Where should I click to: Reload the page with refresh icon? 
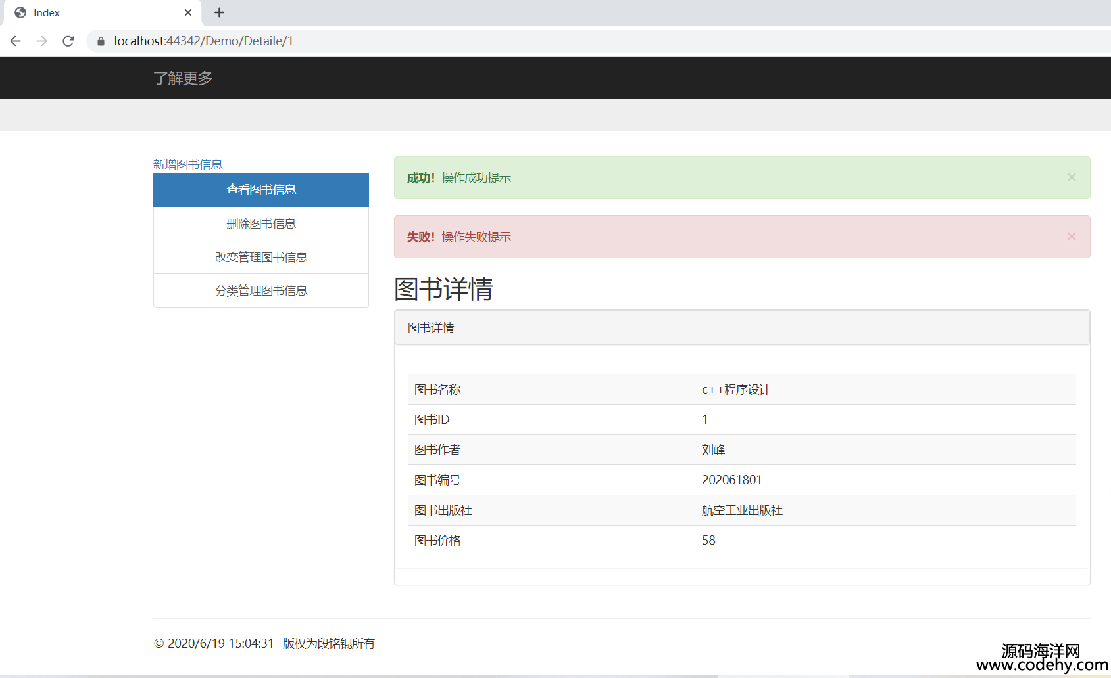[68, 41]
